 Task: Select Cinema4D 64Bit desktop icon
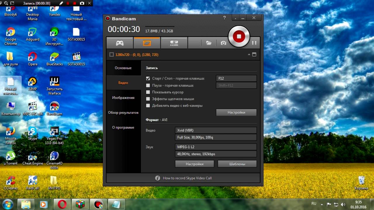tap(54, 160)
